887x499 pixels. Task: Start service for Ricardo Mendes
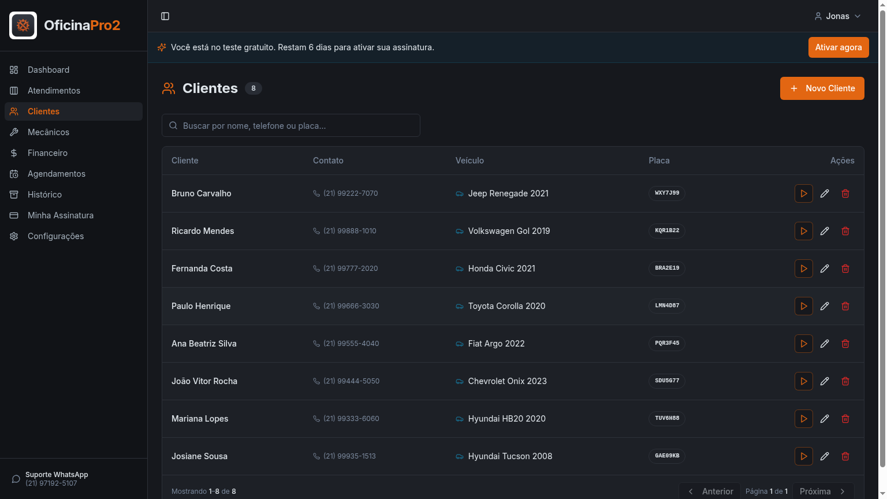point(804,231)
